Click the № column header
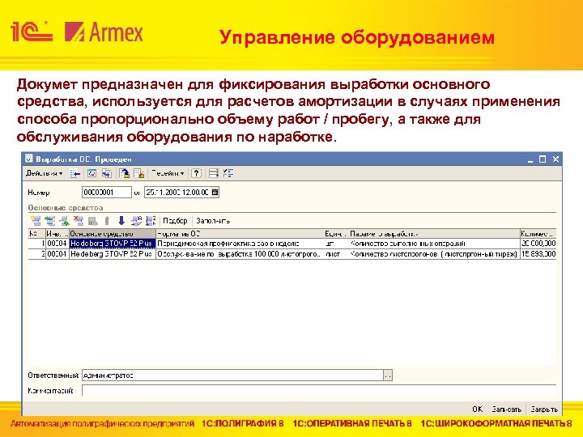Viewport: 583px width, 437px height. tap(36, 234)
